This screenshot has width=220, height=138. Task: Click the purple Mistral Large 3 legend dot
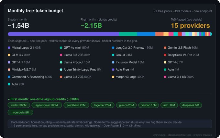[x=9, y=48]
